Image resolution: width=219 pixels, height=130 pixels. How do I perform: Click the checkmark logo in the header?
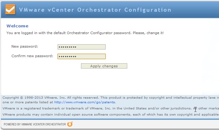[x=10, y=10]
